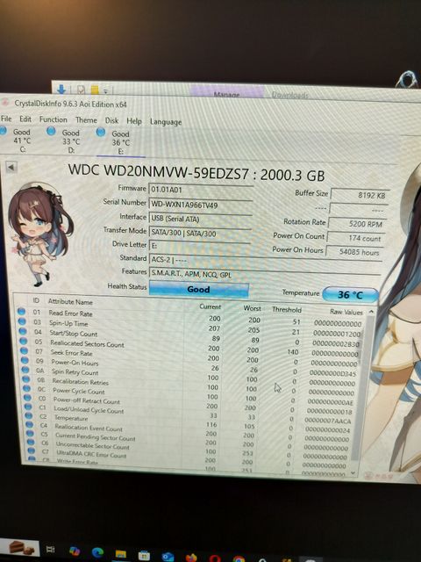Open the Task View taskbar button
This screenshot has width=421, height=562.
tap(51, 549)
